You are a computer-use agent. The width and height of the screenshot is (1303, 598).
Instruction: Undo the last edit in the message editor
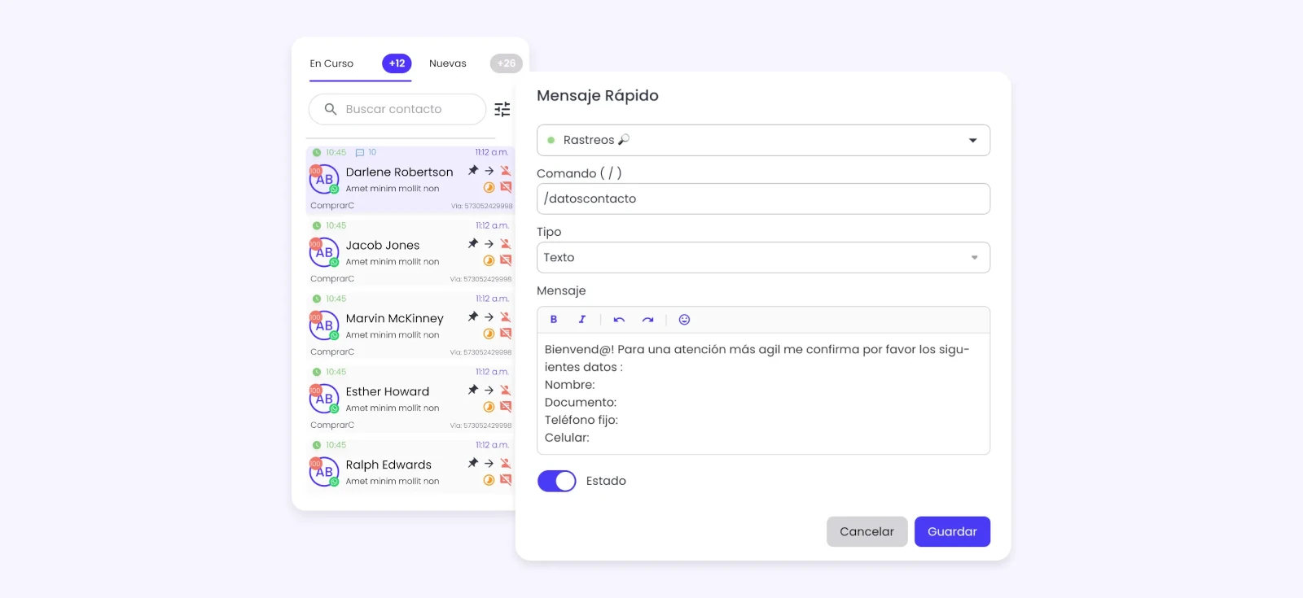click(619, 320)
